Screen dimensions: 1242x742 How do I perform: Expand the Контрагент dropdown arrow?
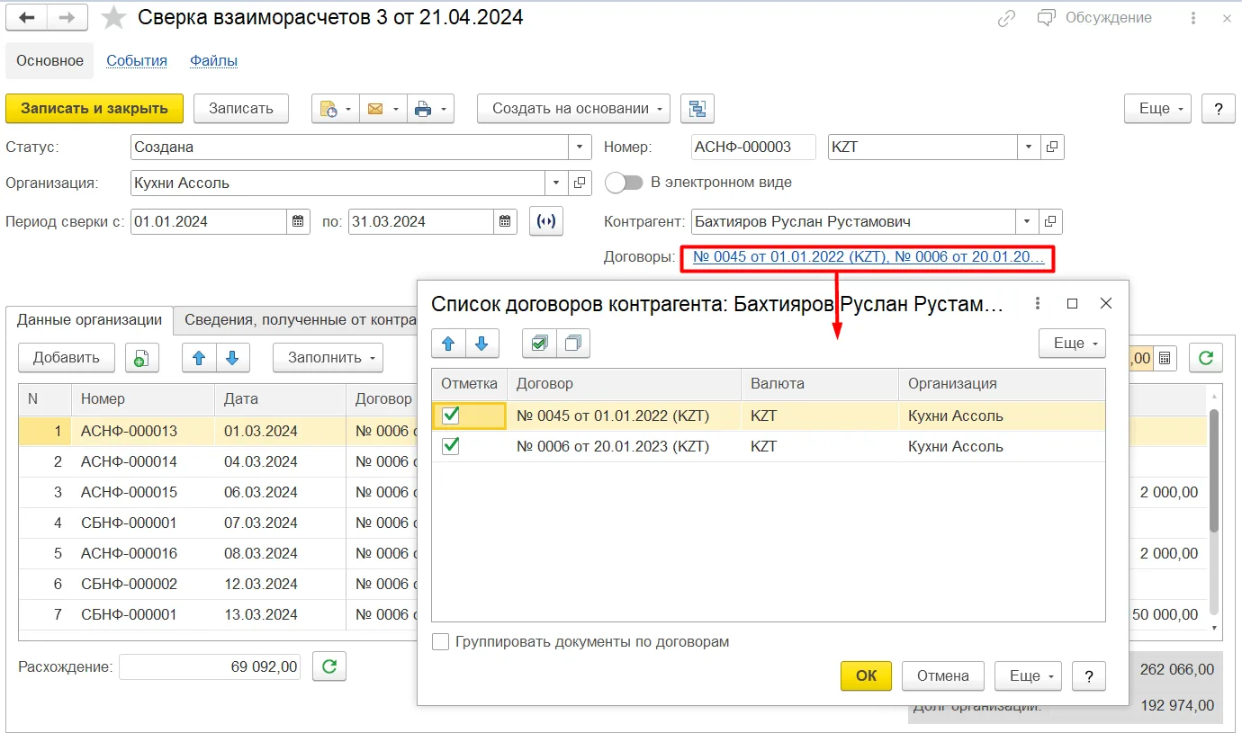1028,221
